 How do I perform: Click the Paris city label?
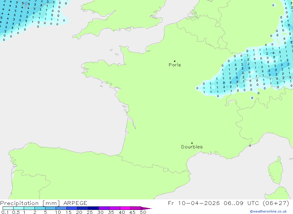click(175, 65)
